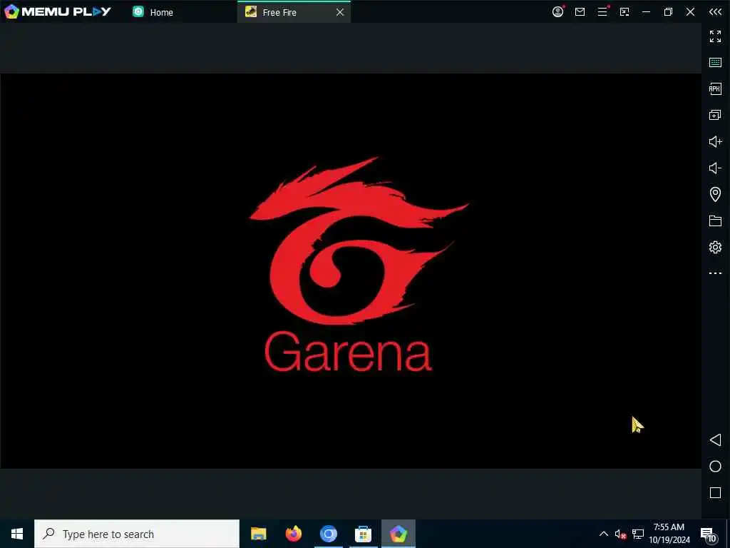Open the Windows Start menu
The width and height of the screenshot is (730, 548).
coord(17,534)
